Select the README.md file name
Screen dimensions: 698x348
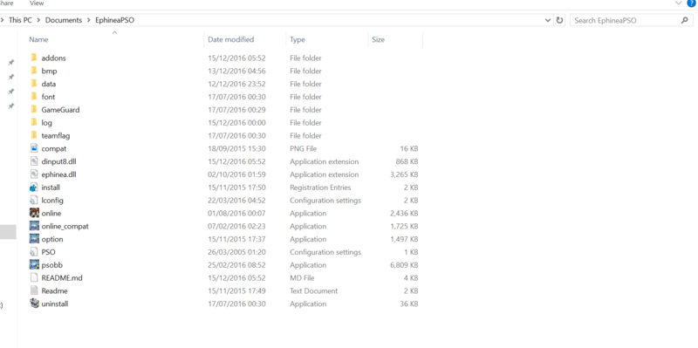(x=62, y=277)
